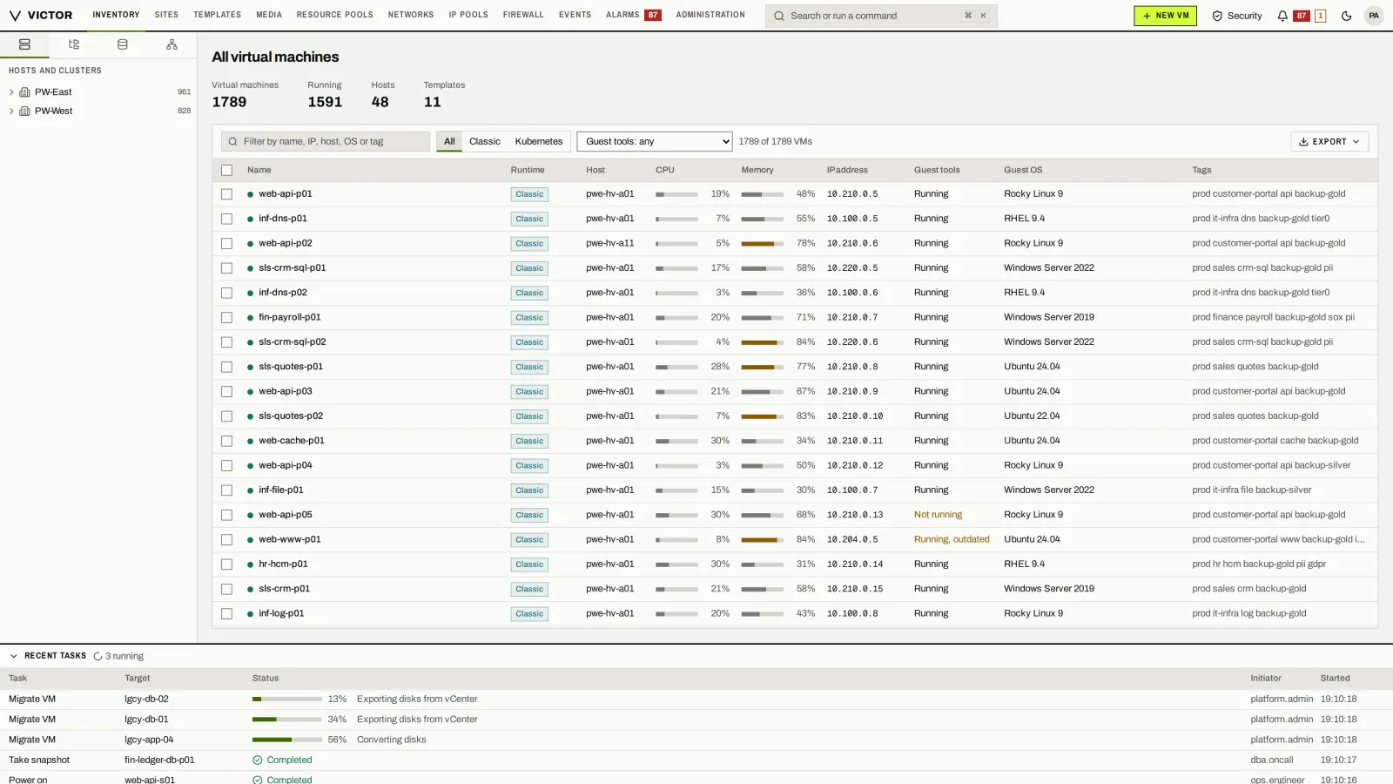The width and height of the screenshot is (1393, 784).
Task: Open the Firewall section
Action: 523,15
